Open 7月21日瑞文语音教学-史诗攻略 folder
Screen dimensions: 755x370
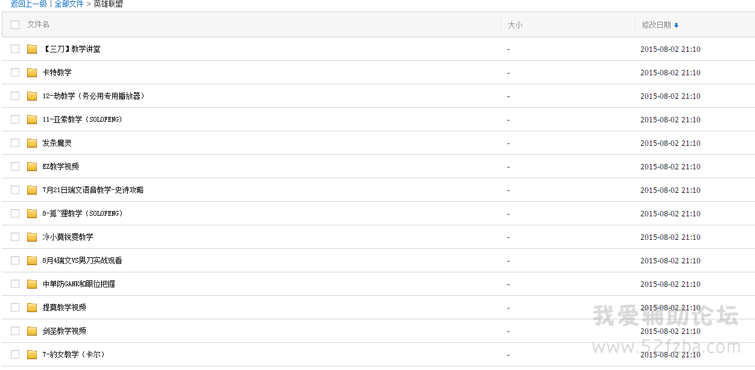pyautogui.click(x=93, y=190)
